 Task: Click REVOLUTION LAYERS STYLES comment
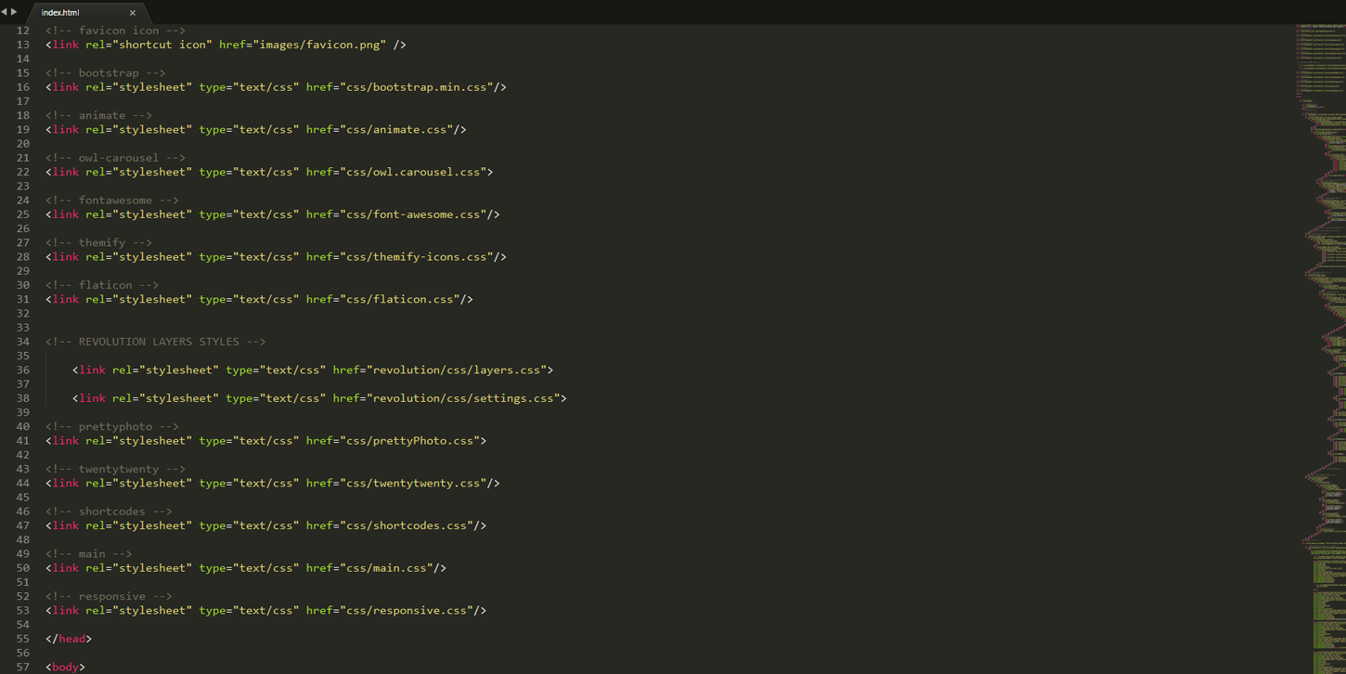pyautogui.click(x=156, y=342)
